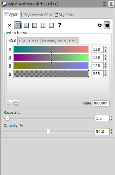Choose the Pattern fill icon
This screenshot has height=175, width=115.
43,25
